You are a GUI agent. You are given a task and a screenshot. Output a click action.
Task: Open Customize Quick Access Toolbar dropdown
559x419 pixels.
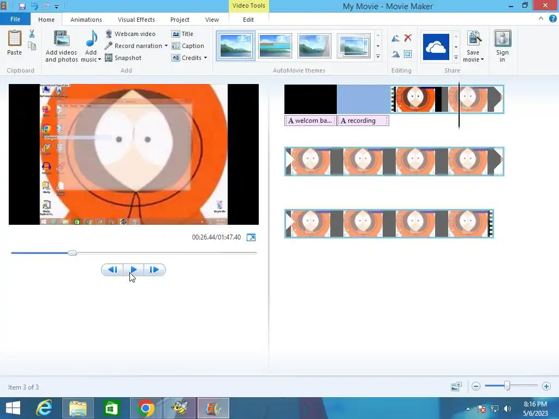coord(56,7)
